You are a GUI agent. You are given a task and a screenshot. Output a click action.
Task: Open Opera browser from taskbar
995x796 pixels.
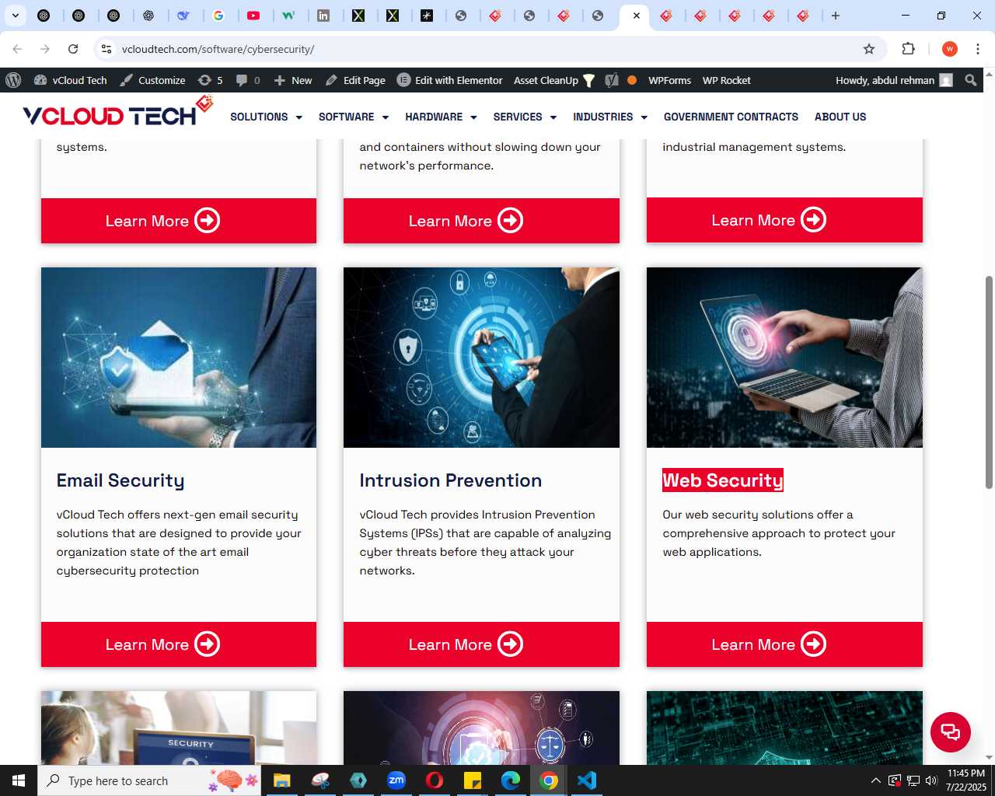point(435,780)
